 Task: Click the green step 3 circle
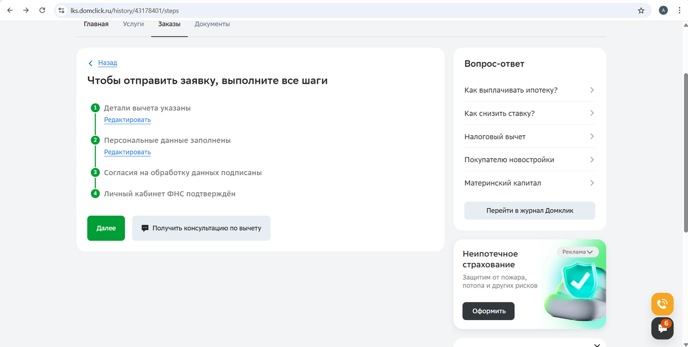(x=95, y=172)
